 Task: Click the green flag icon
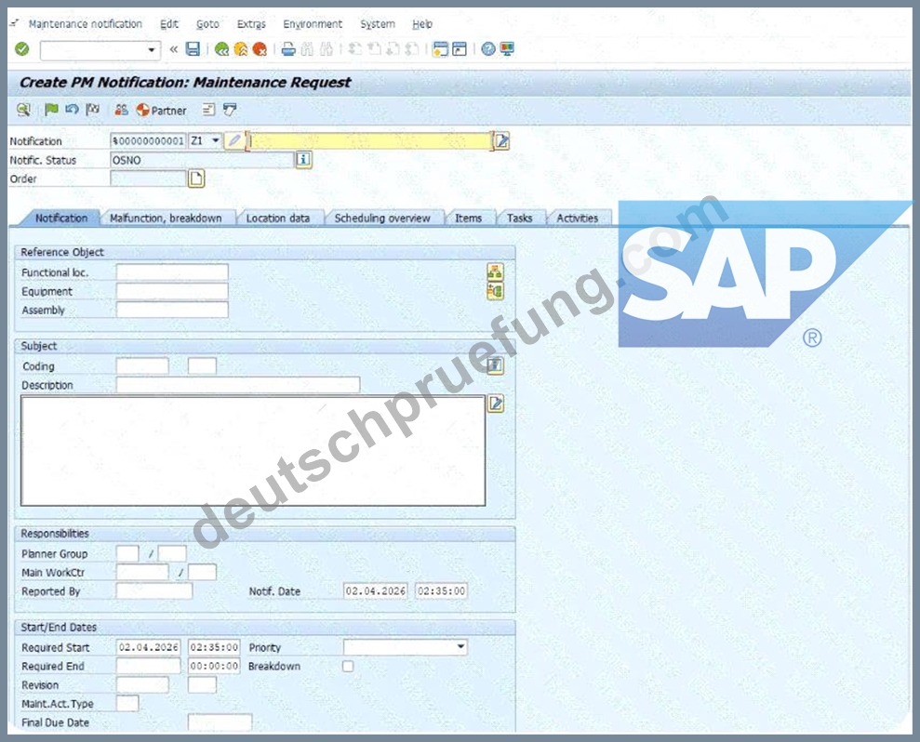tap(52, 110)
